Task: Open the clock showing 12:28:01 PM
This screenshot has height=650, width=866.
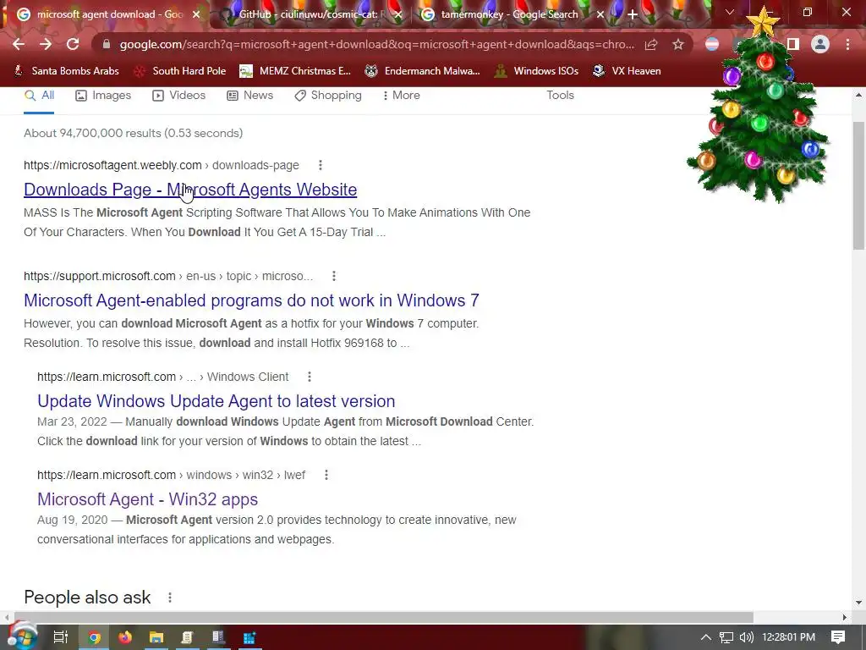Action: point(789,637)
